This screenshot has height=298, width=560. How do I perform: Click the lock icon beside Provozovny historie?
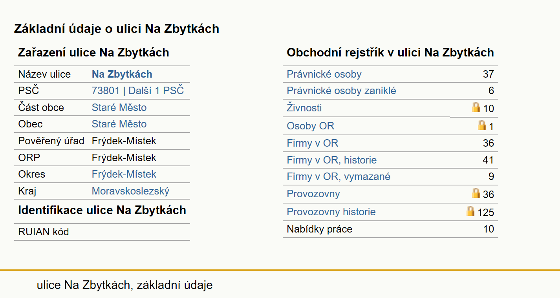pos(470,211)
